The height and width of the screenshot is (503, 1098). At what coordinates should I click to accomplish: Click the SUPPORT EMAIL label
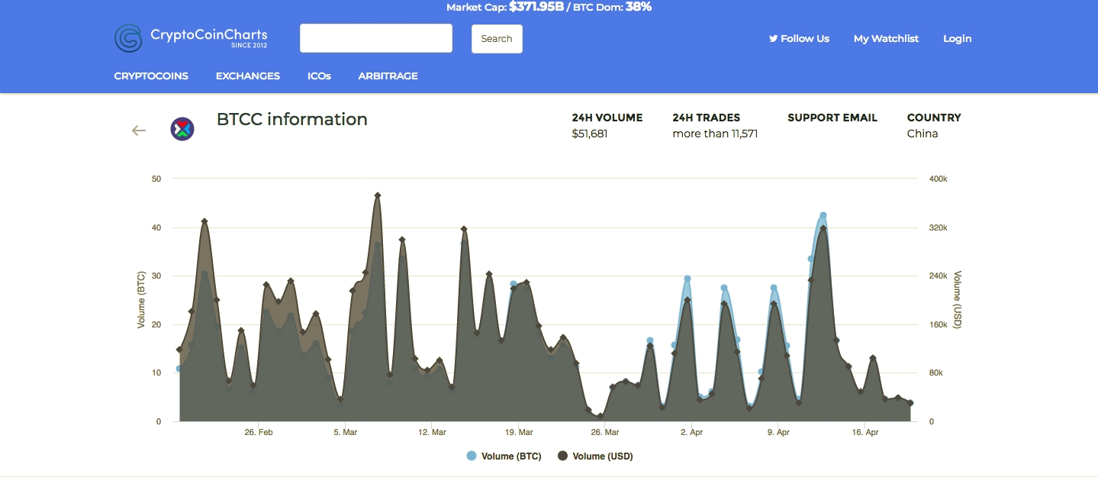832,118
